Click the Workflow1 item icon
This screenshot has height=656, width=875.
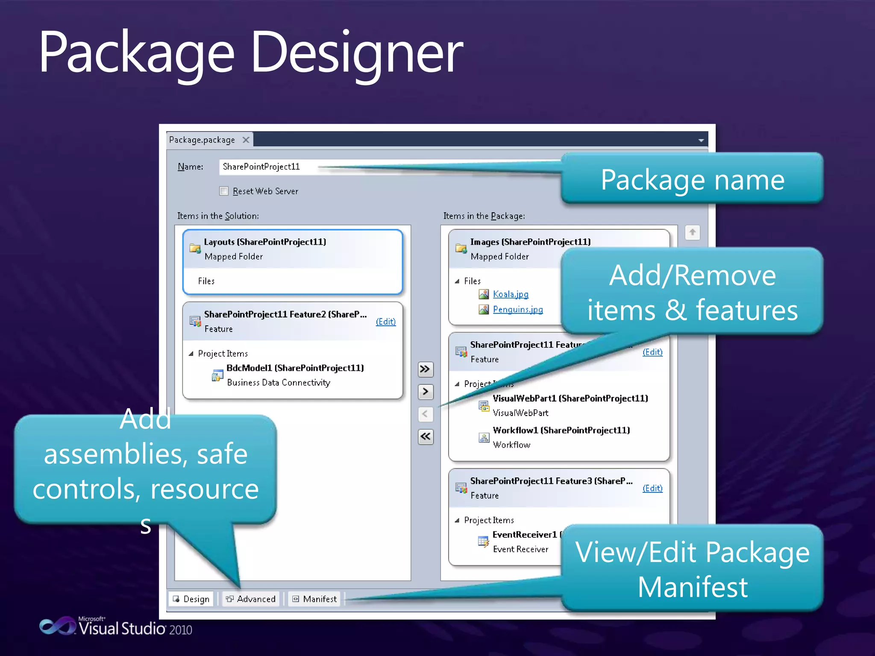pos(484,437)
